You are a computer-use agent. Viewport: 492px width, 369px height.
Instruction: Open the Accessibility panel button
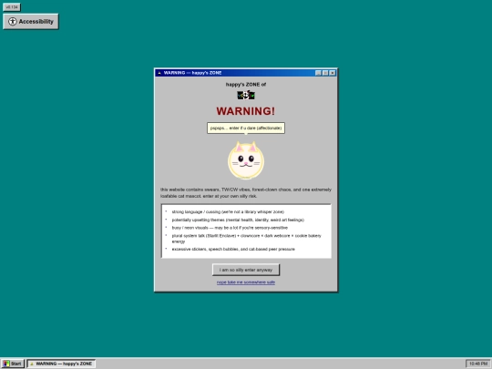30,21
